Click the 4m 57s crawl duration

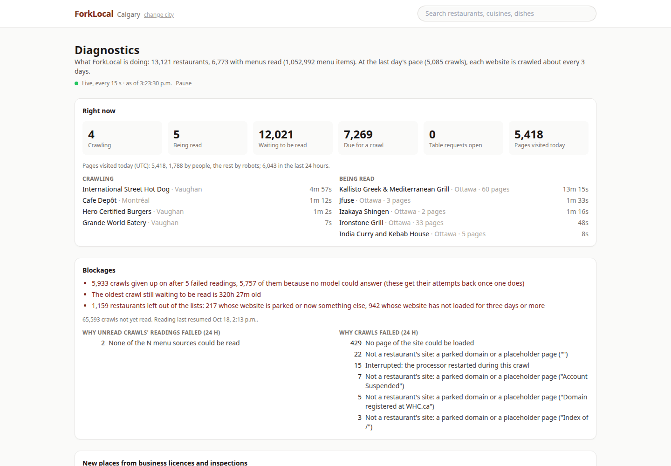321,189
